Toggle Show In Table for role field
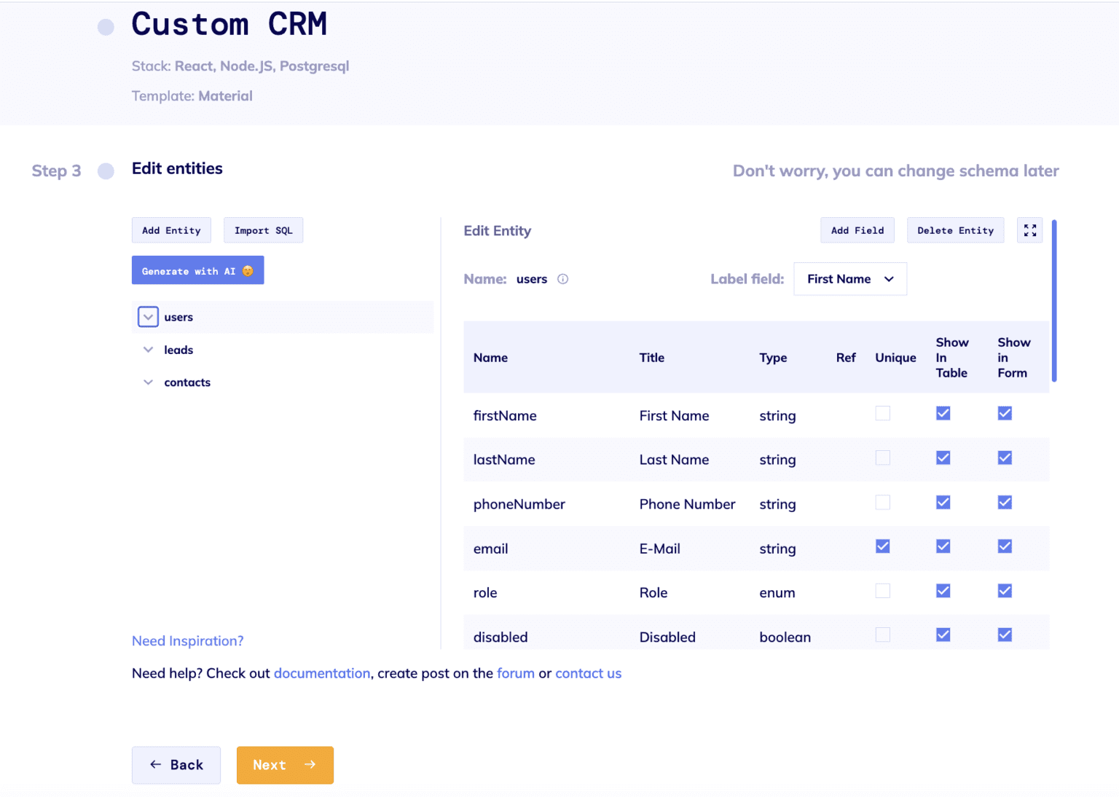This screenshot has height=797, width=1119. coord(943,591)
